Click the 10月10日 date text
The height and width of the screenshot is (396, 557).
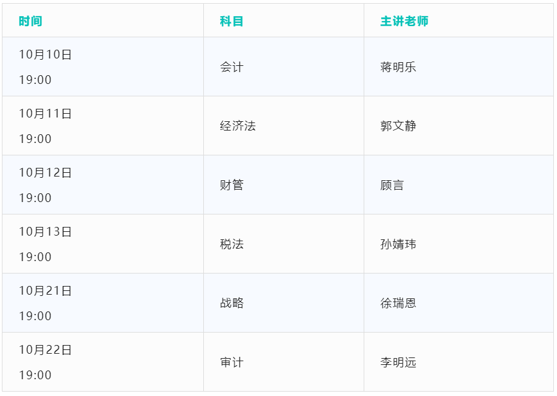(45, 55)
